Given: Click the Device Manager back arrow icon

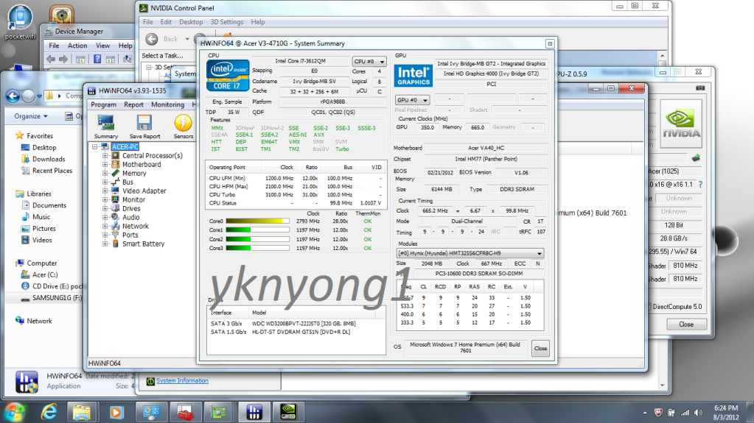Looking at the screenshot, I should pos(51,60).
